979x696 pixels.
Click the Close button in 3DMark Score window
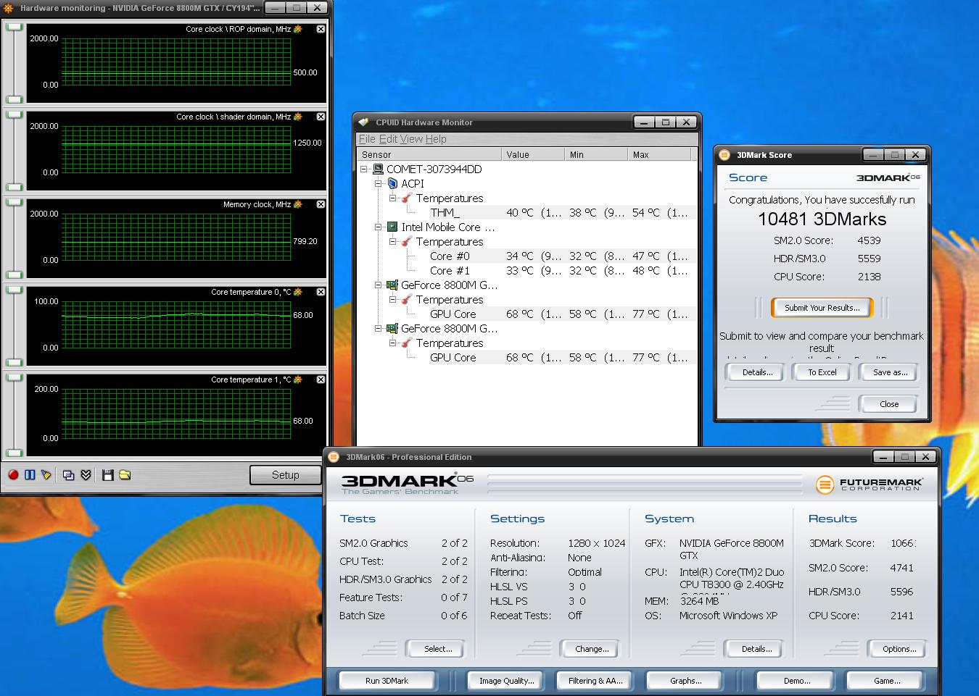pyautogui.click(x=889, y=404)
